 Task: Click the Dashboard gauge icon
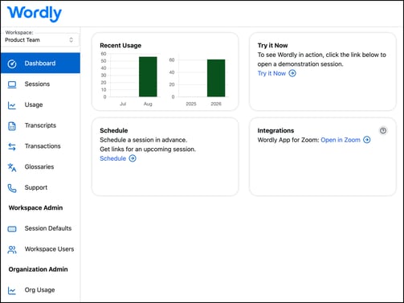[12, 63]
